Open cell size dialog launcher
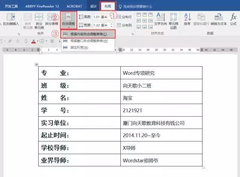 132,34
